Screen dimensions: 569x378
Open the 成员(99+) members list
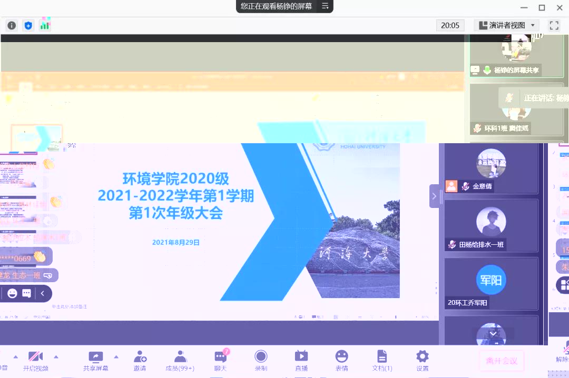coord(180,361)
